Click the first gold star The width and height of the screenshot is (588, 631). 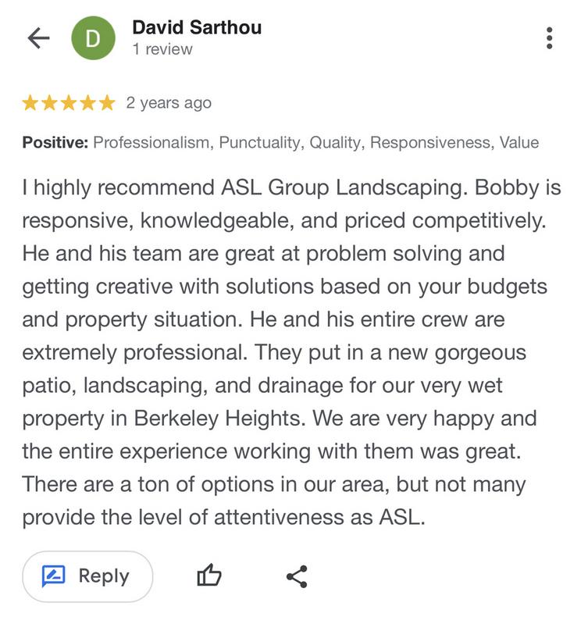tap(30, 102)
